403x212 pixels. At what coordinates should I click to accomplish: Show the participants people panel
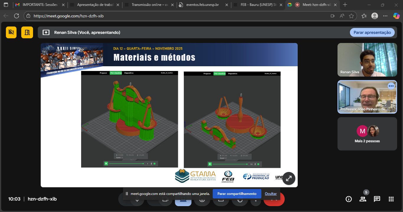tap(363, 199)
